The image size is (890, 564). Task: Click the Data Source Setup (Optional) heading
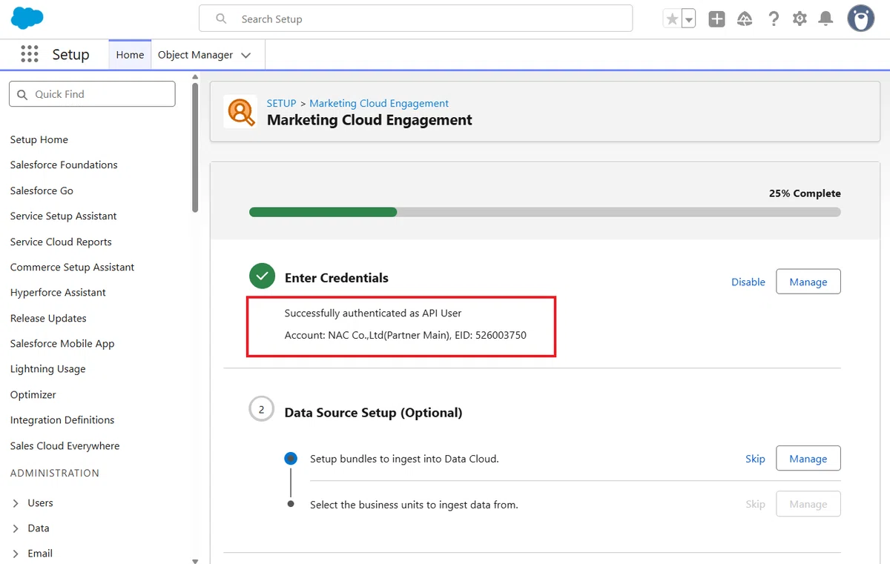(x=373, y=413)
